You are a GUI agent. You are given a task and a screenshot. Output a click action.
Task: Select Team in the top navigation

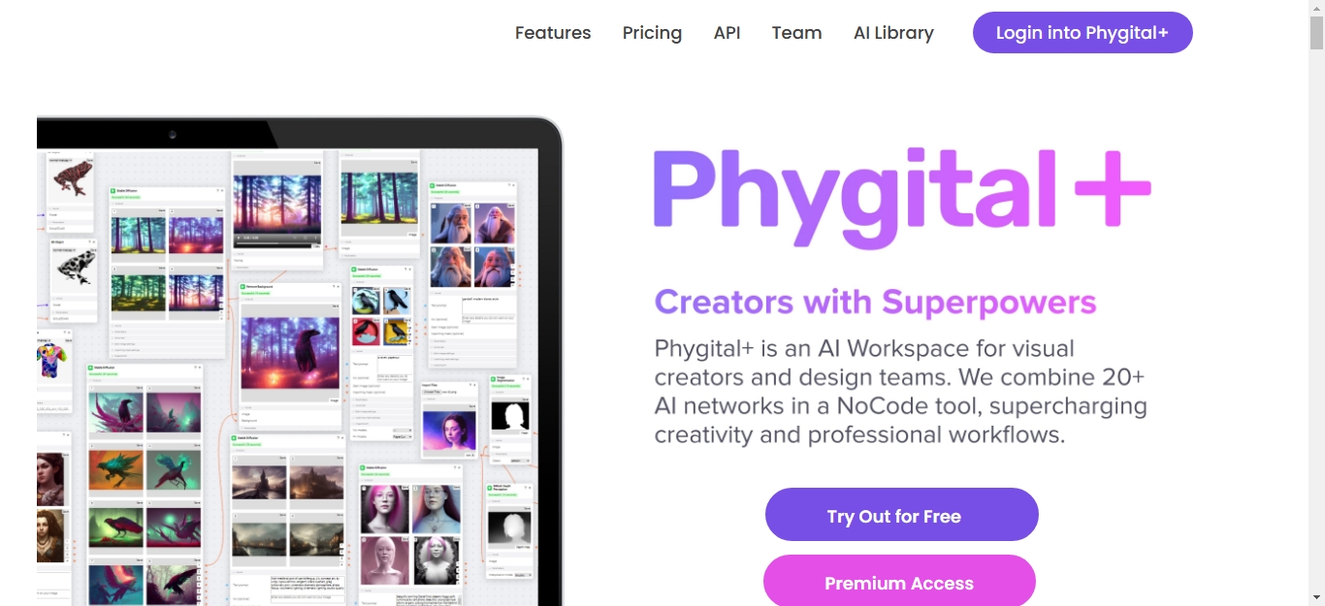tap(796, 33)
